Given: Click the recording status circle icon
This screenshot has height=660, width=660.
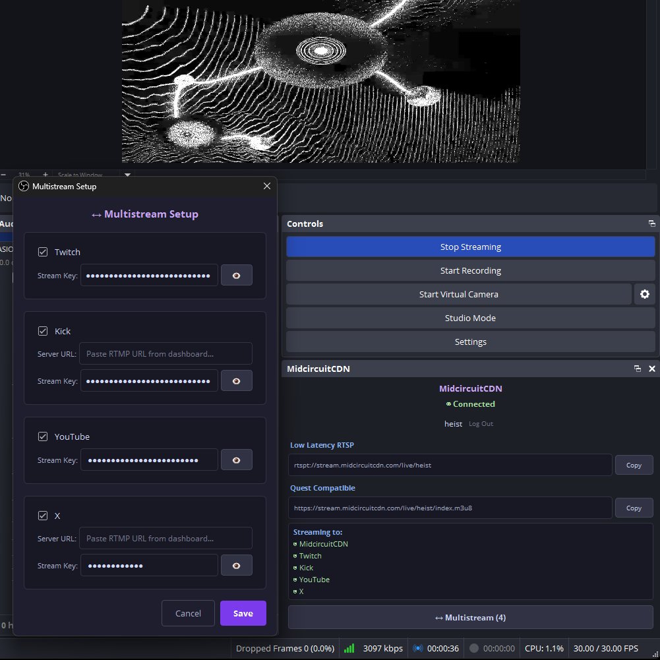Looking at the screenshot, I should tap(474, 648).
